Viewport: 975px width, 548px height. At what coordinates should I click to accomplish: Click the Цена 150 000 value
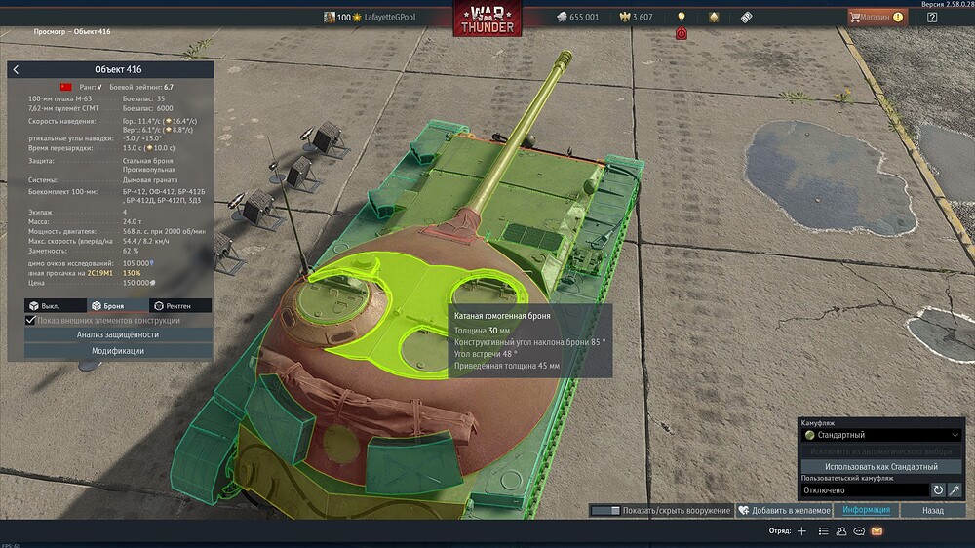139,283
